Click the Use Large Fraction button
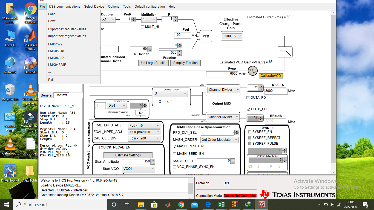The image size is (374, 210). click(x=153, y=63)
